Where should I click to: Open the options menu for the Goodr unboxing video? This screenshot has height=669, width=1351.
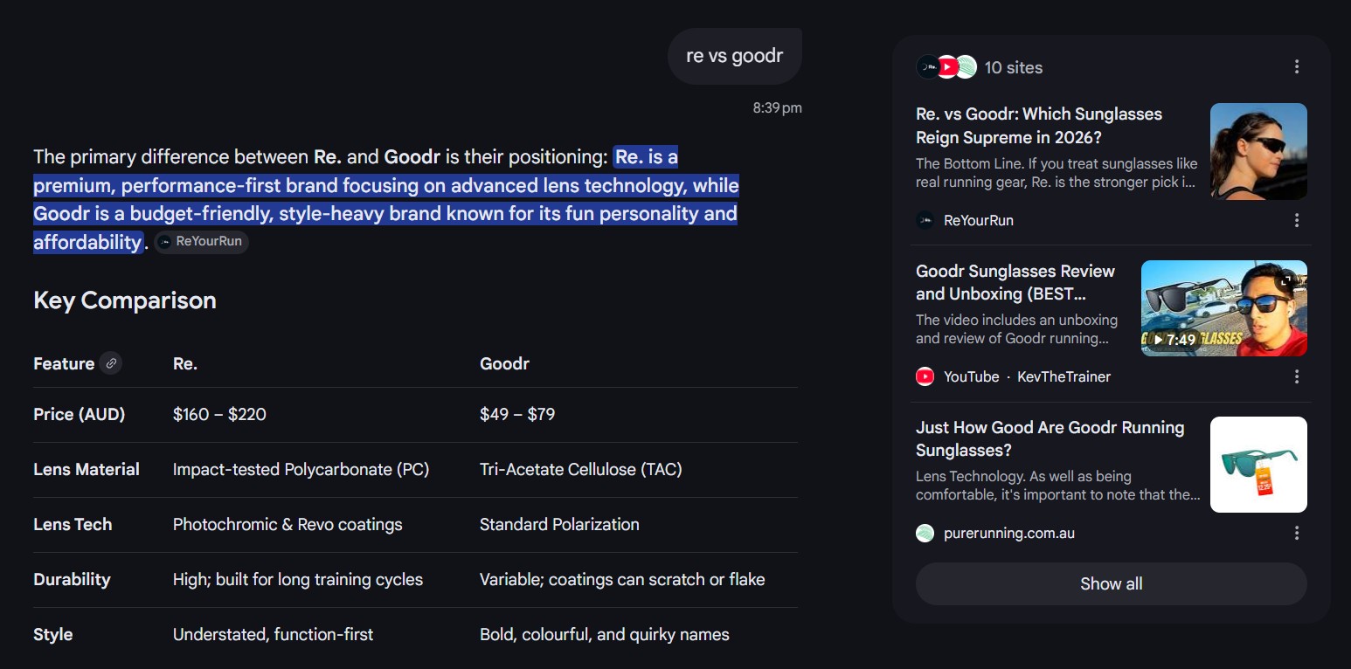tap(1297, 376)
